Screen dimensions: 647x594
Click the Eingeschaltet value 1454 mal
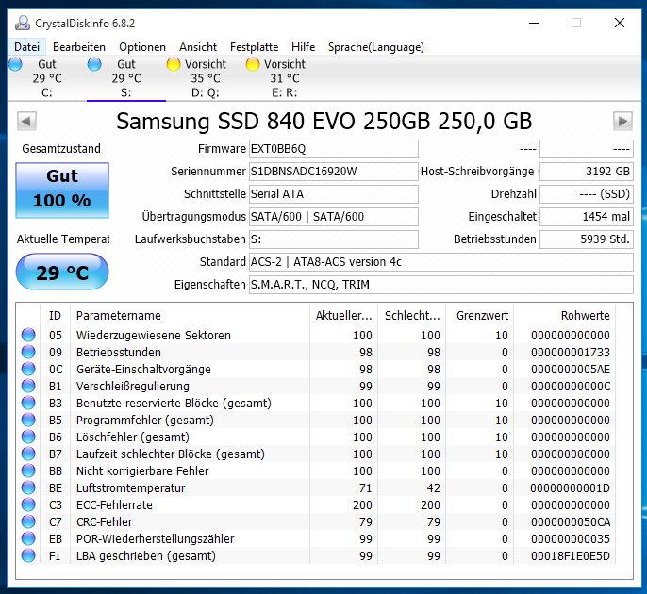click(x=587, y=217)
